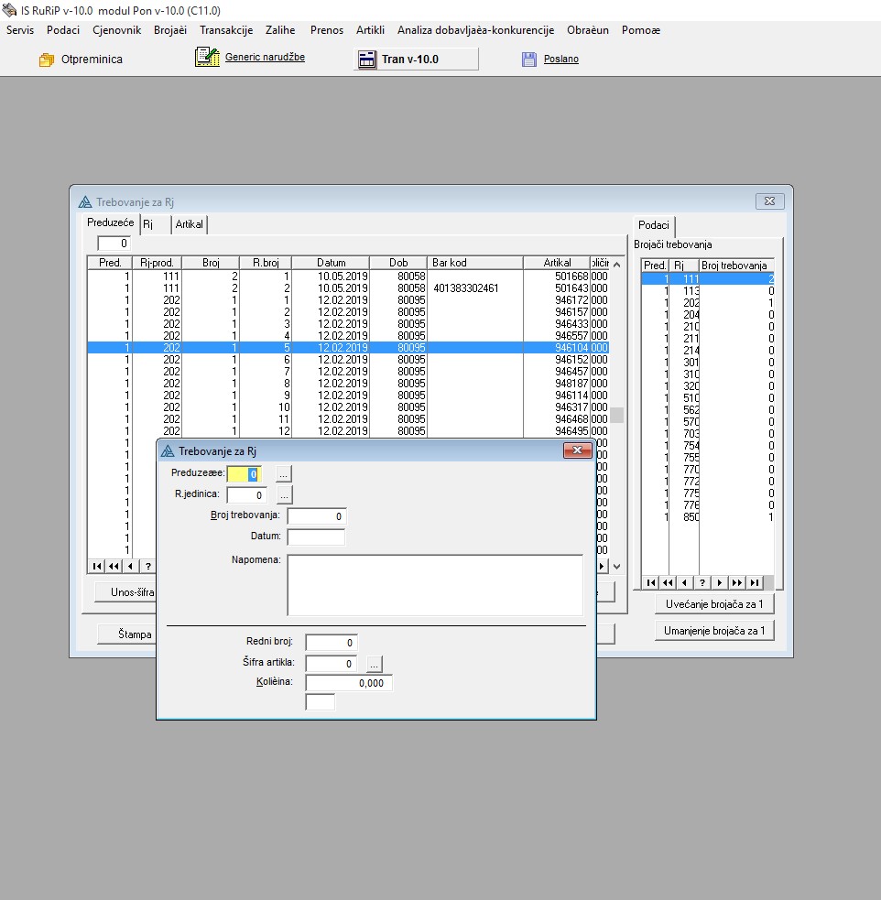The height and width of the screenshot is (900, 881).
Task: Click the Poslano floppy disk icon
Action: click(x=529, y=60)
